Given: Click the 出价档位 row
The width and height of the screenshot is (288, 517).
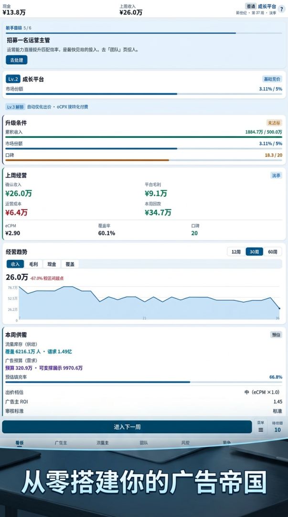Looking at the screenshot, I should [144, 393].
